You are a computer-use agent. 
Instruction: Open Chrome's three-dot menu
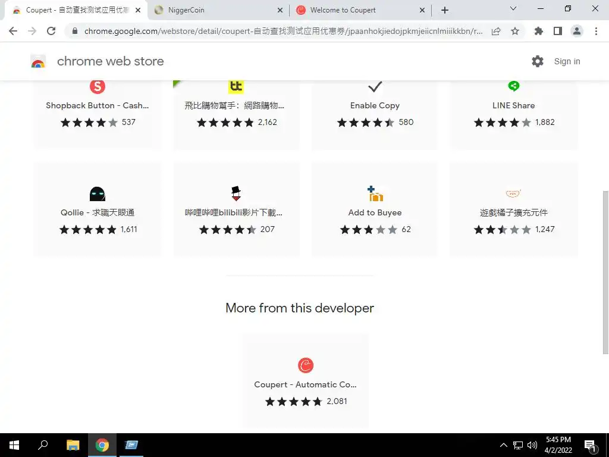point(596,31)
